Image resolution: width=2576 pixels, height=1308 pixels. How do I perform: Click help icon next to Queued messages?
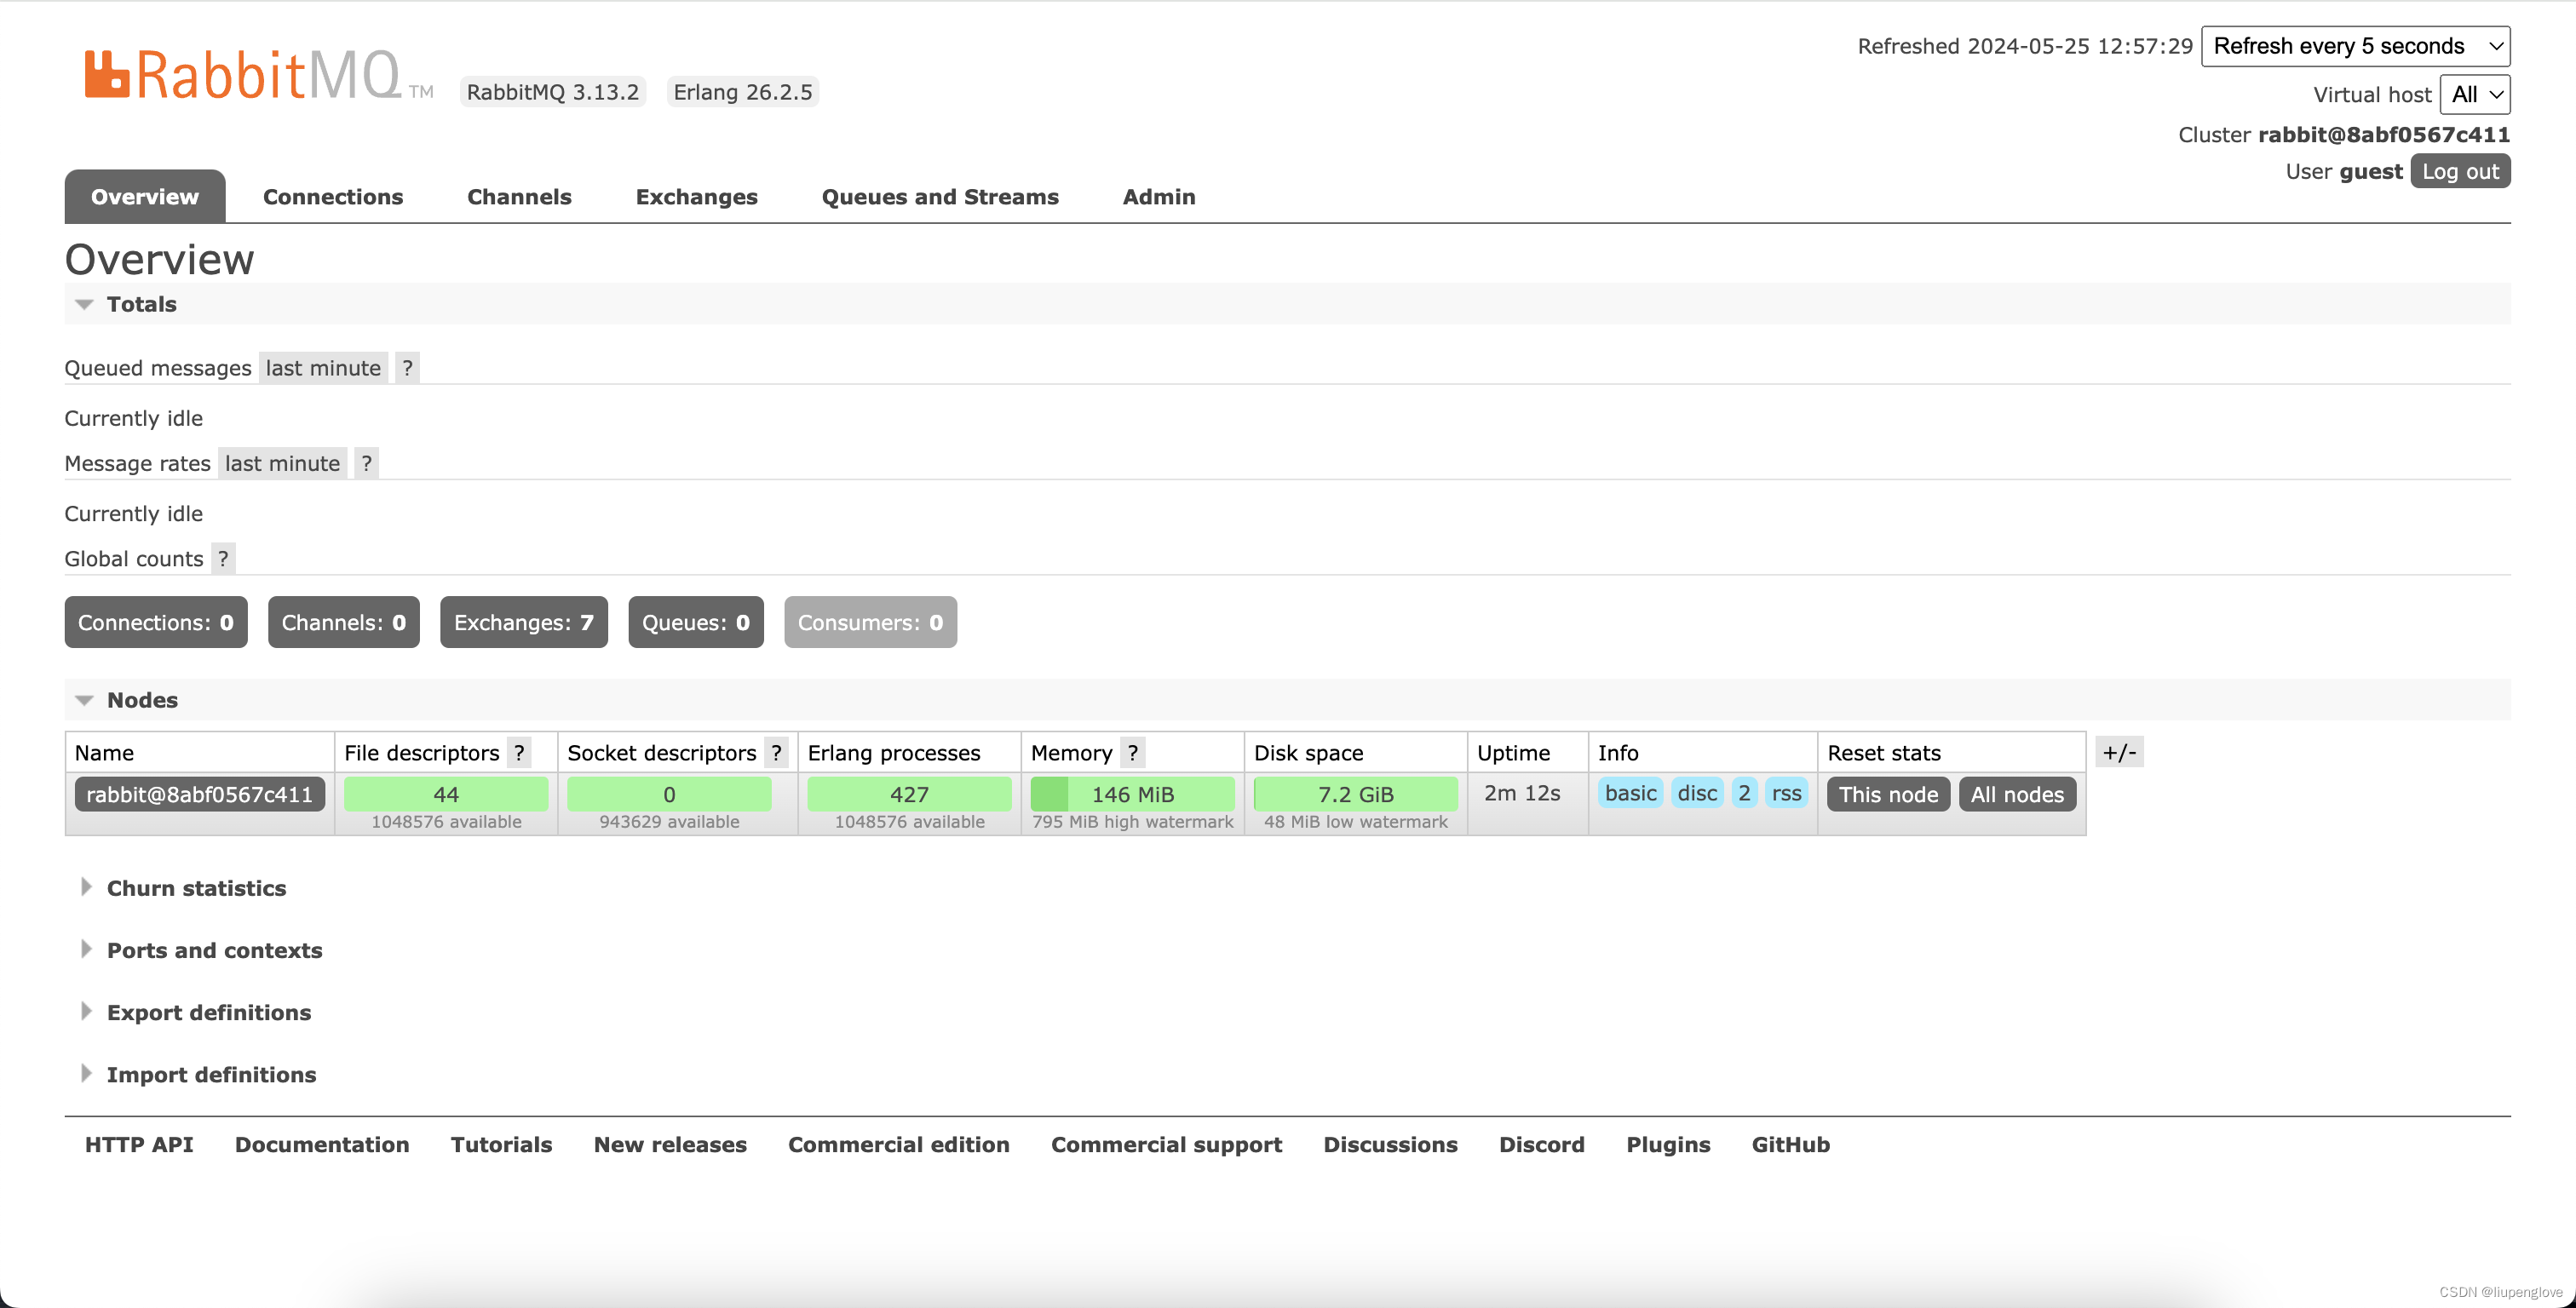[407, 368]
